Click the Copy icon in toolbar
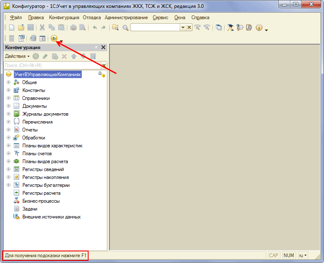Screen dimensions: 324x263 click(x=52, y=27)
